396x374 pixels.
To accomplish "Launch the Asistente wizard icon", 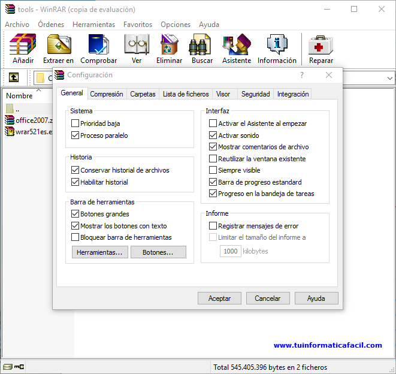I will pyautogui.click(x=237, y=44).
